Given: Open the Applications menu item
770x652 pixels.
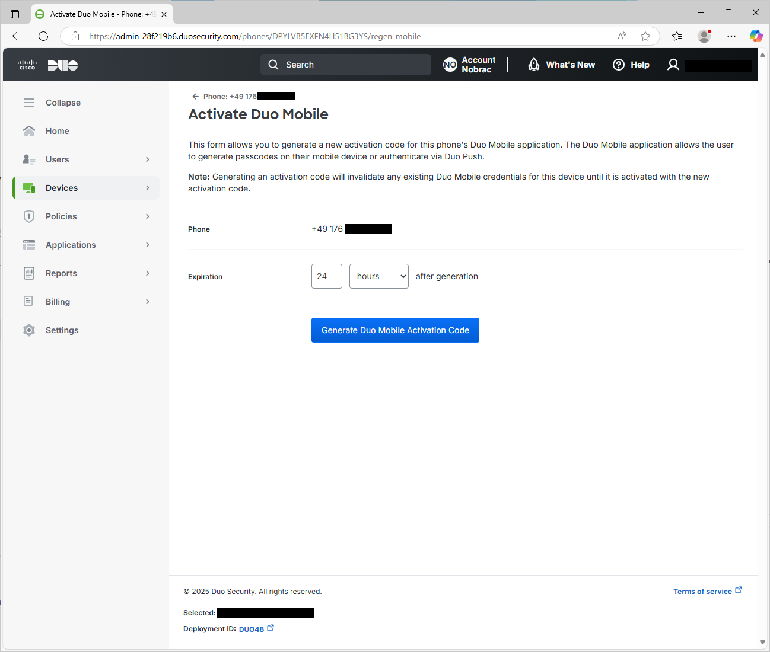Looking at the screenshot, I should coord(86,245).
